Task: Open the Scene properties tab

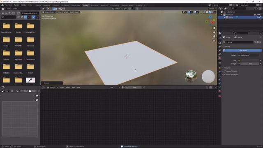Action: pyautogui.click(x=219, y=54)
